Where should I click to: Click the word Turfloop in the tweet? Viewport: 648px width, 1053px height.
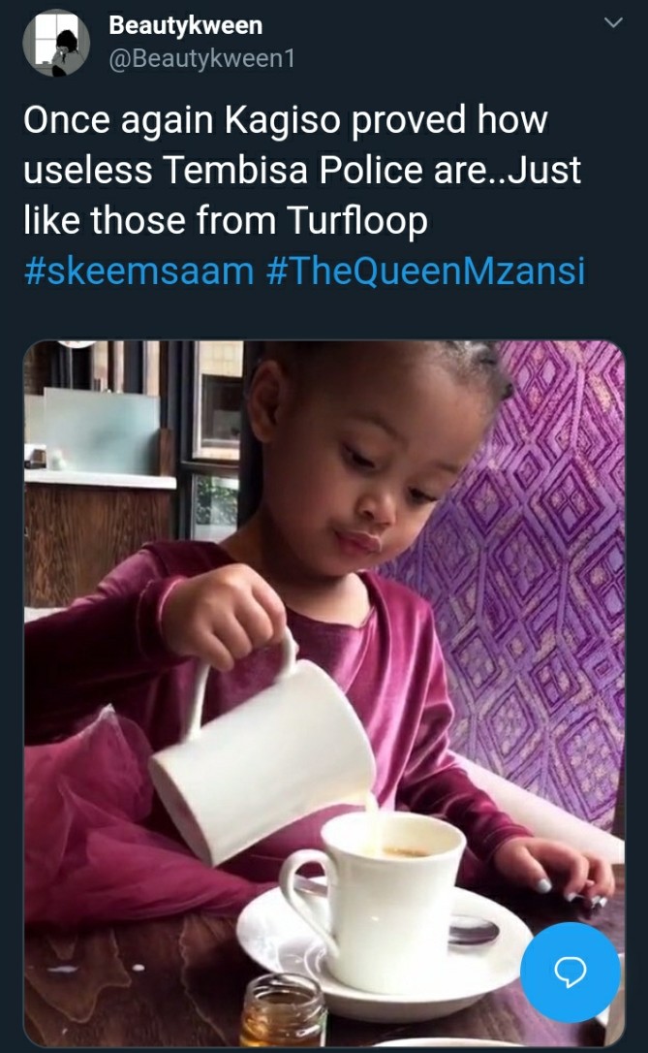click(x=356, y=221)
